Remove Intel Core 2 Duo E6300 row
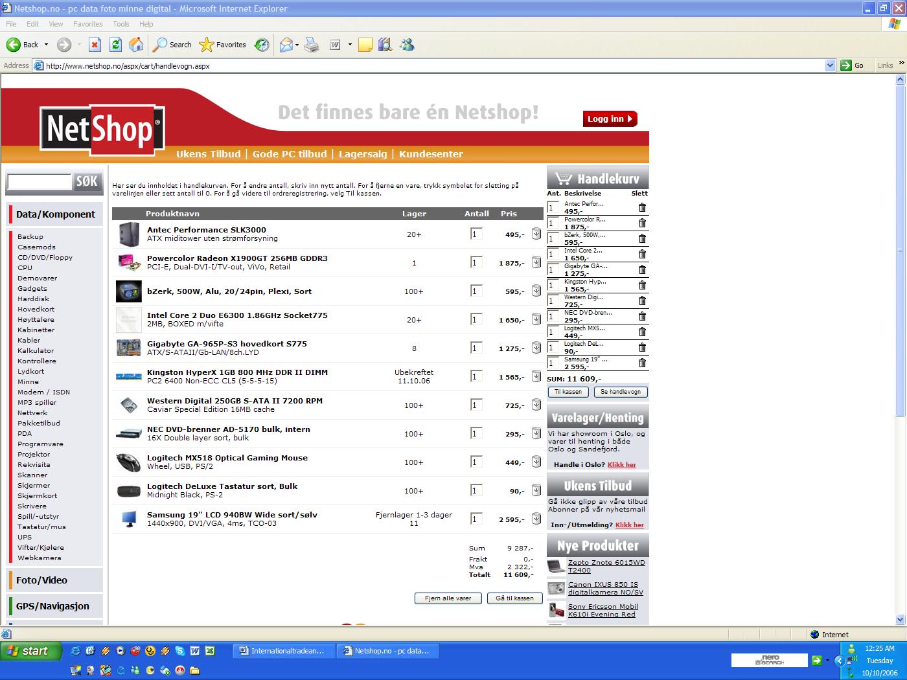This screenshot has width=907, height=680. click(x=536, y=319)
